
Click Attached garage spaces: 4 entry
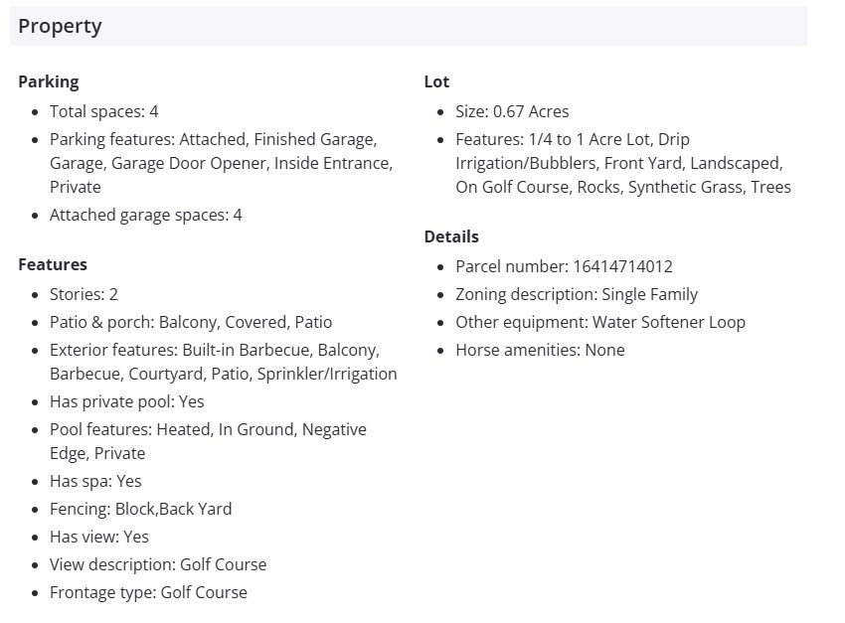pos(145,215)
